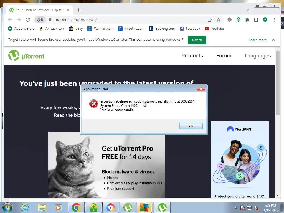Open Internet Explorer from taskbar
Image resolution: width=284 pixels, height=213 pixels.
pos(25,207)
